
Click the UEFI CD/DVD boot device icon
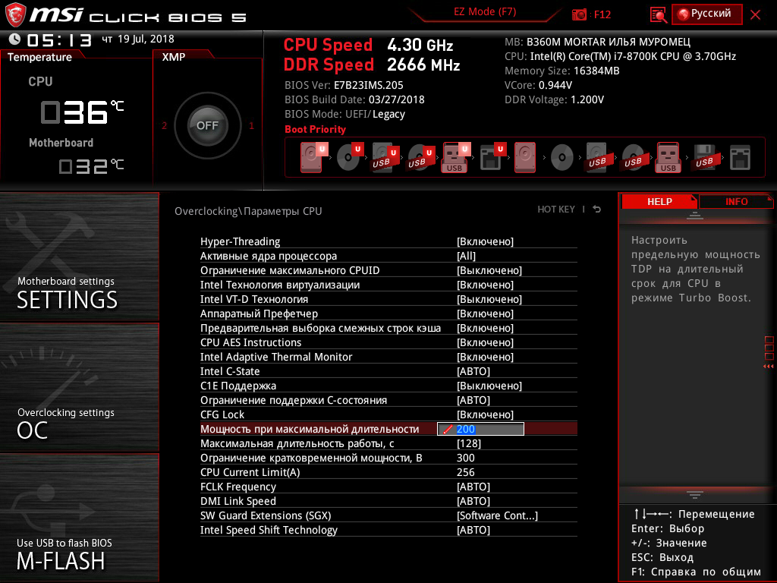350,157
